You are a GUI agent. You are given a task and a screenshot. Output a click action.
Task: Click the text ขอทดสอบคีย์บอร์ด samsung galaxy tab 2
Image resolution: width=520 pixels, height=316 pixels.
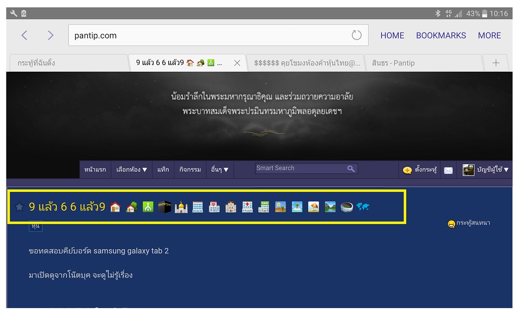click(98, 251)
